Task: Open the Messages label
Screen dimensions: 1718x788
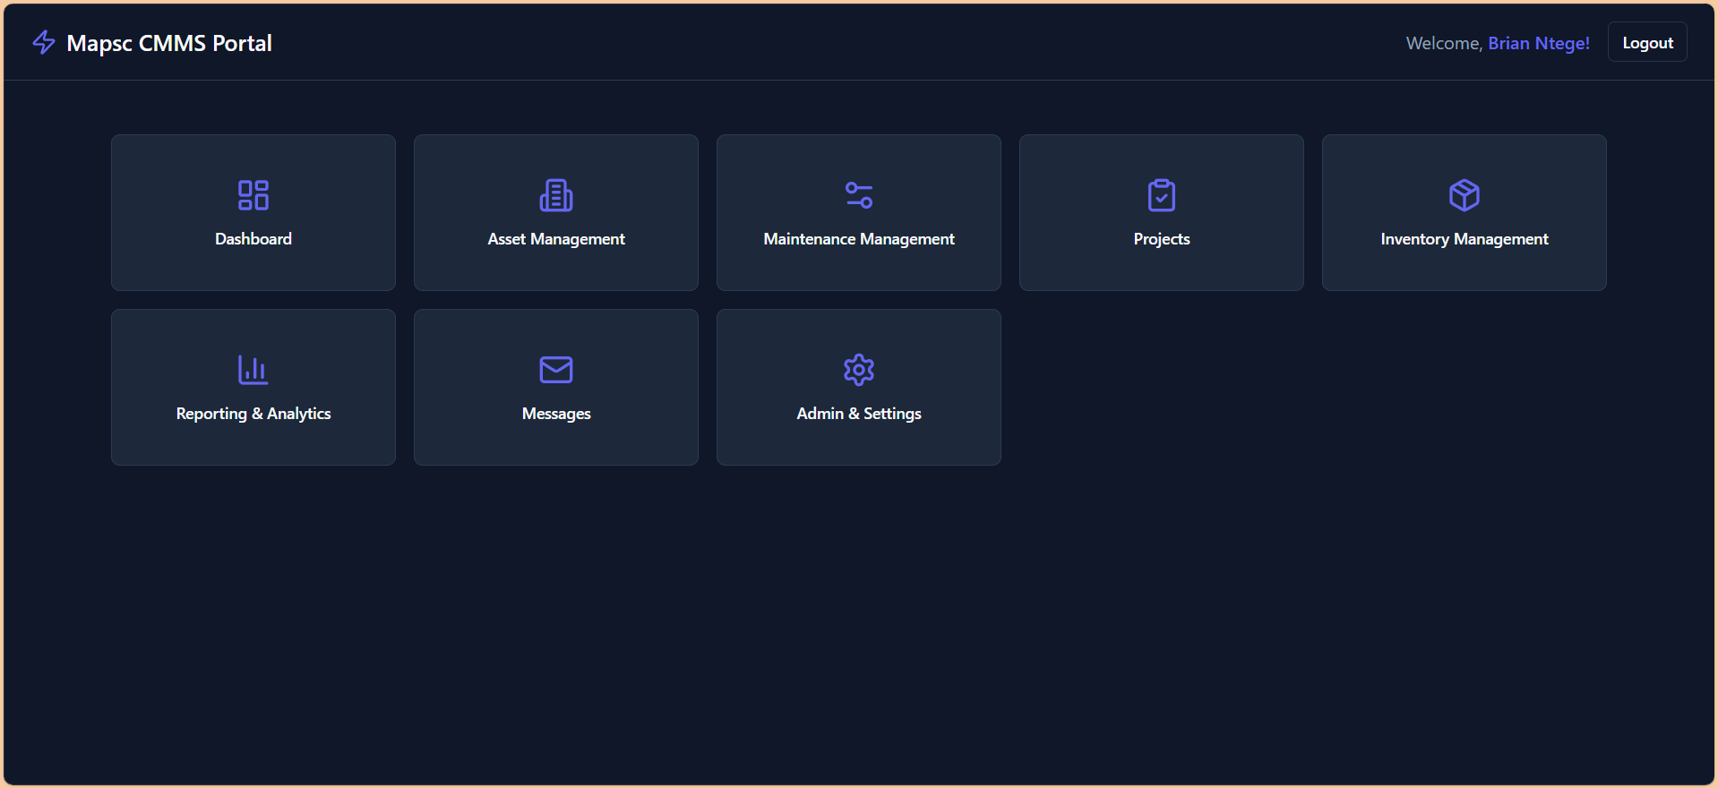Action: click(x=556, y=414)
